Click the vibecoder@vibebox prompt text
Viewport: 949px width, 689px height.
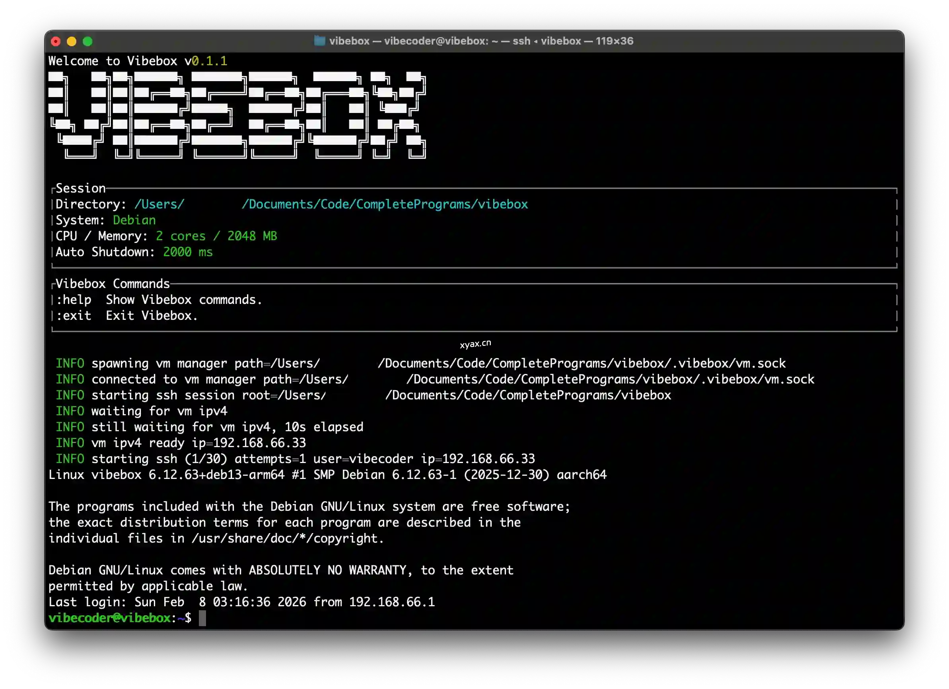[110, 618]
